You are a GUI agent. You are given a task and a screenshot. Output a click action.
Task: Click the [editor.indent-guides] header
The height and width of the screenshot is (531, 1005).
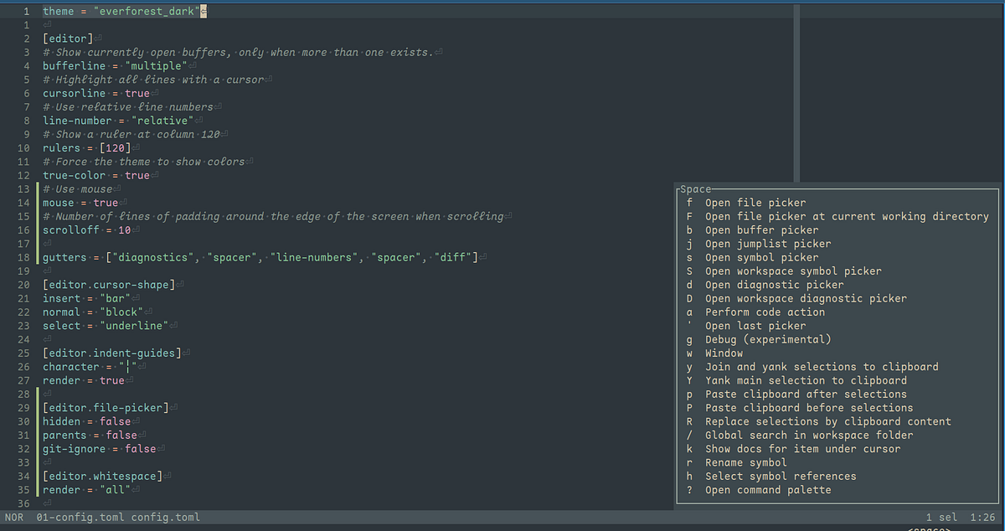112,353
